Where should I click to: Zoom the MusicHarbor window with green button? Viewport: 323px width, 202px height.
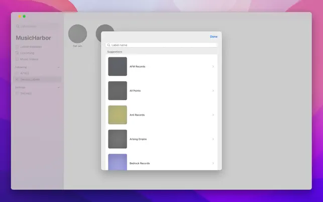(x=24, y=16)
